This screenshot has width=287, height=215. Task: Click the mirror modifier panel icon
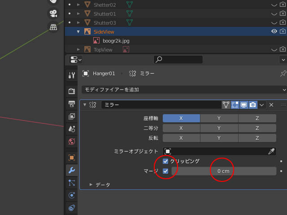pyautogui.click(x=93, y=105)
